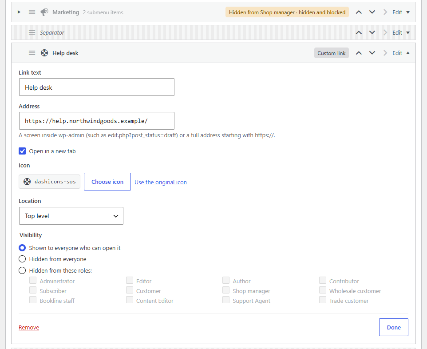Tick the Shop manager role checkbox
This screenshot has height=349, width=427.
coord(226,290)
